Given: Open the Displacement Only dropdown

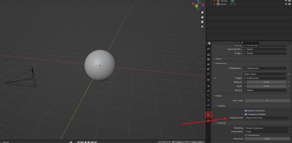Looking at the screenshot, I should coord(267,118).
